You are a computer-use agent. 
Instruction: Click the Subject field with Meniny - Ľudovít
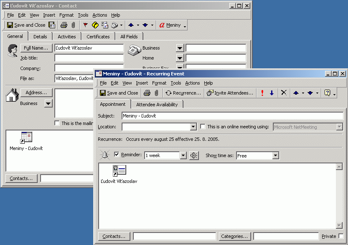coord(232,116)
